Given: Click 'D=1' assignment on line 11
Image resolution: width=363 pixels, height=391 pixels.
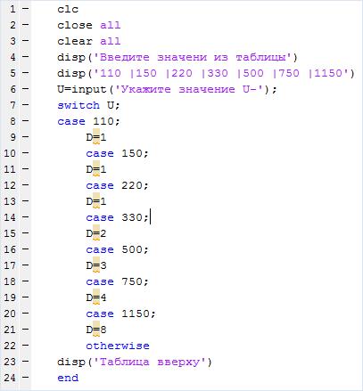Looking at the screenshot, I should coord(96,169).
